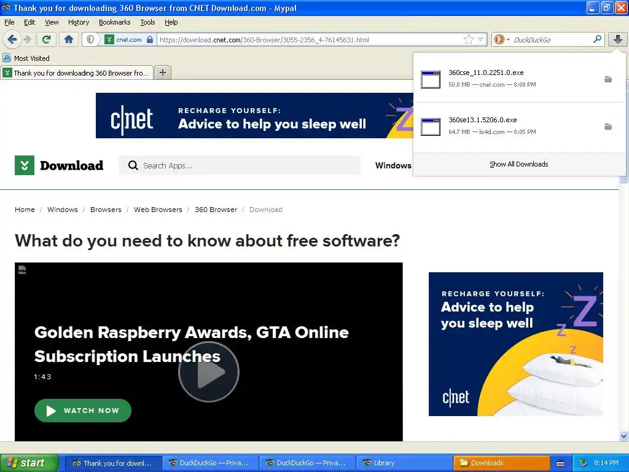Toggle the downloads arrow toolbar button
Viewport: 629px width, 472px height.
(x=618, y=39)
